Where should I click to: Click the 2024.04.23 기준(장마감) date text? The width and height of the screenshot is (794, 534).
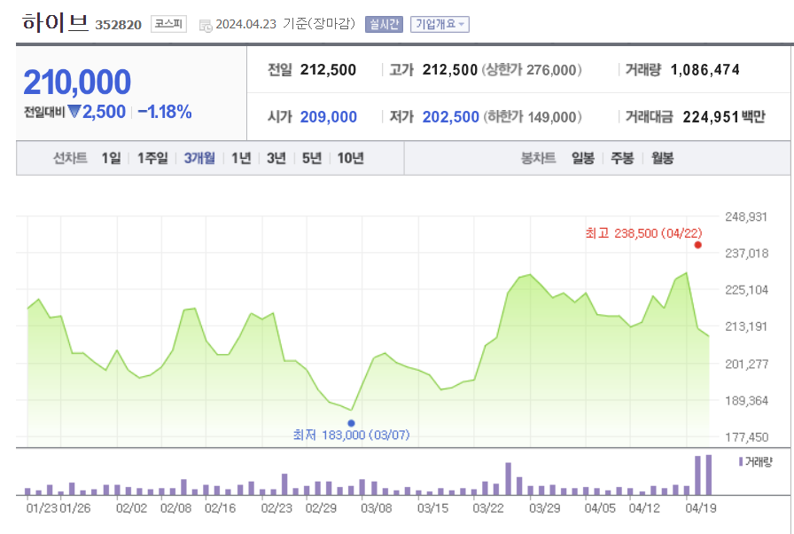285,24
